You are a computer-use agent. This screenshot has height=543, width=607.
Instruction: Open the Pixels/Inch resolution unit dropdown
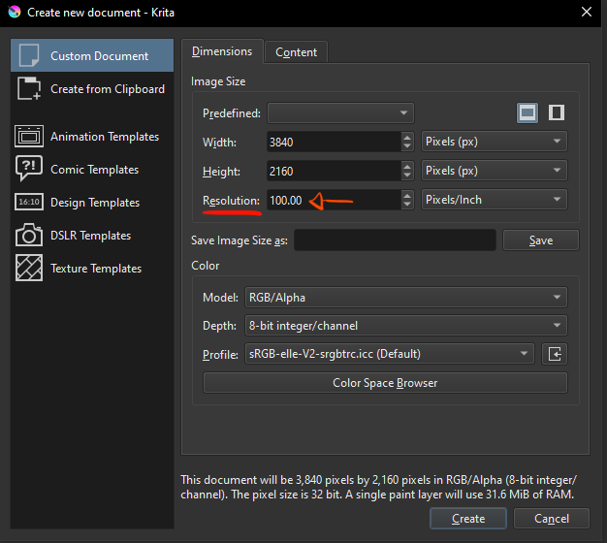495,200
